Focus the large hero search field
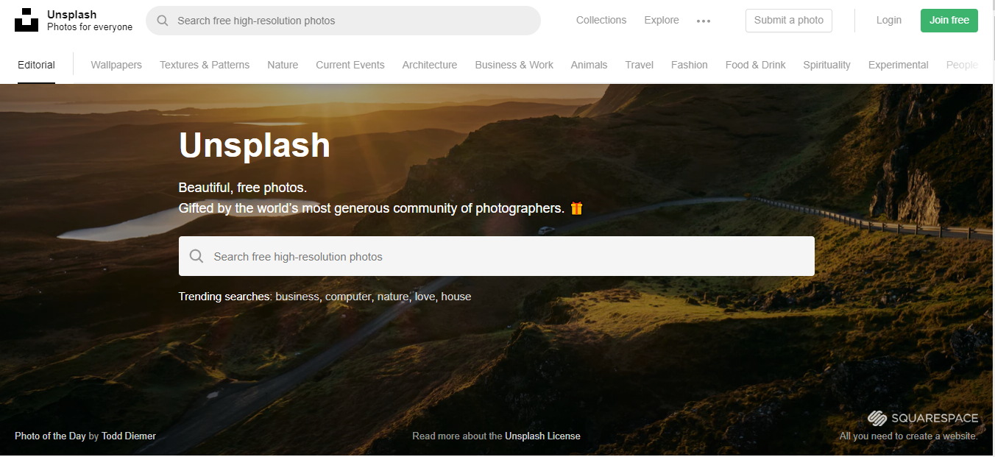This screenshot has width=995, height=457. 496,256
